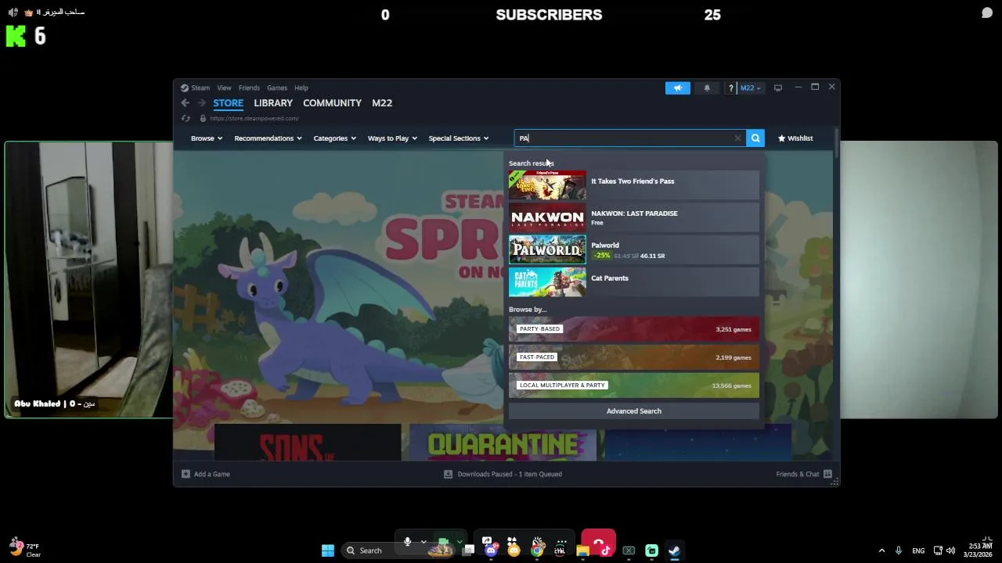Select the STORE tab
This screenshot has width=1002, height=563.
click(229, 103)
